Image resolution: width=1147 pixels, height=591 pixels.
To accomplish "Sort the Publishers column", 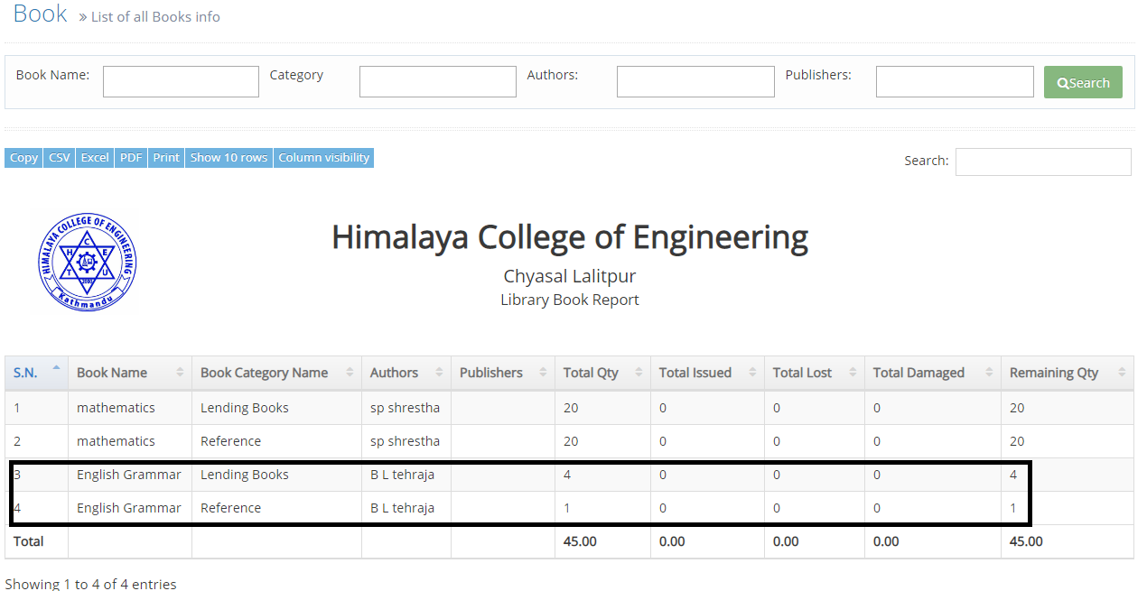I will [x=503, y=373].
